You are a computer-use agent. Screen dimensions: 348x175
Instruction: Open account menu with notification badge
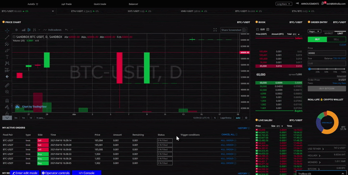tap(334, 4)
